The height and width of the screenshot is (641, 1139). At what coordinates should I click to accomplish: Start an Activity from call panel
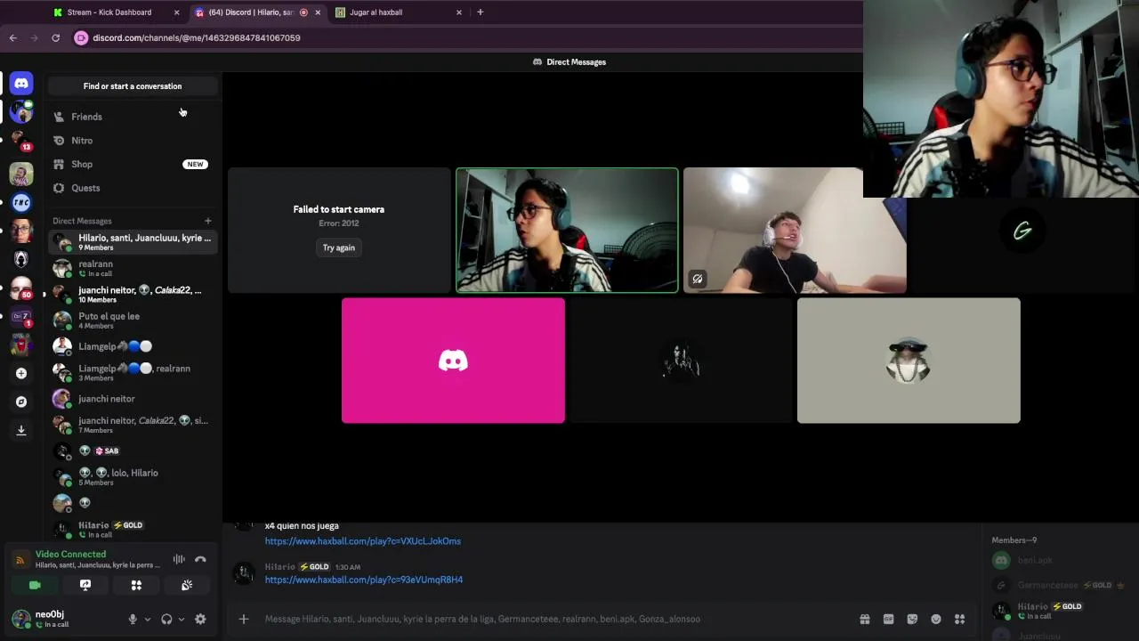click(x=136, y=585)
